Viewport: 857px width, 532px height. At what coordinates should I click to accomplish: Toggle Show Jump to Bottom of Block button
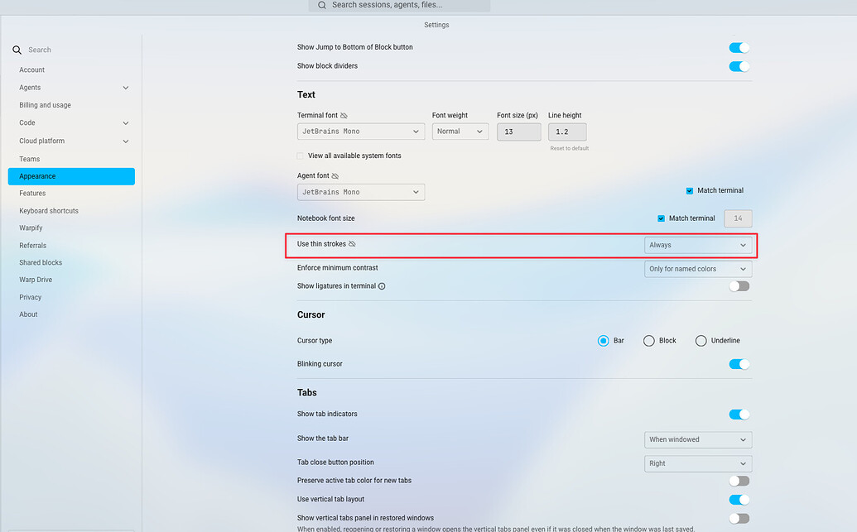[739, 47]
